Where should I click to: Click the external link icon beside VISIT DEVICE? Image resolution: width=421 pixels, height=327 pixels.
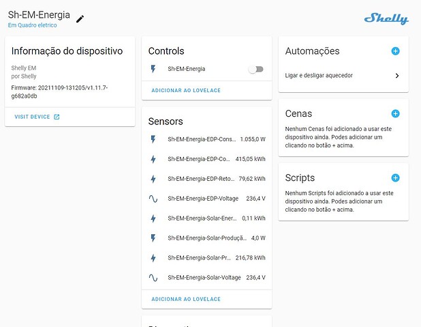pyautogui.click(x=57, y=117)
